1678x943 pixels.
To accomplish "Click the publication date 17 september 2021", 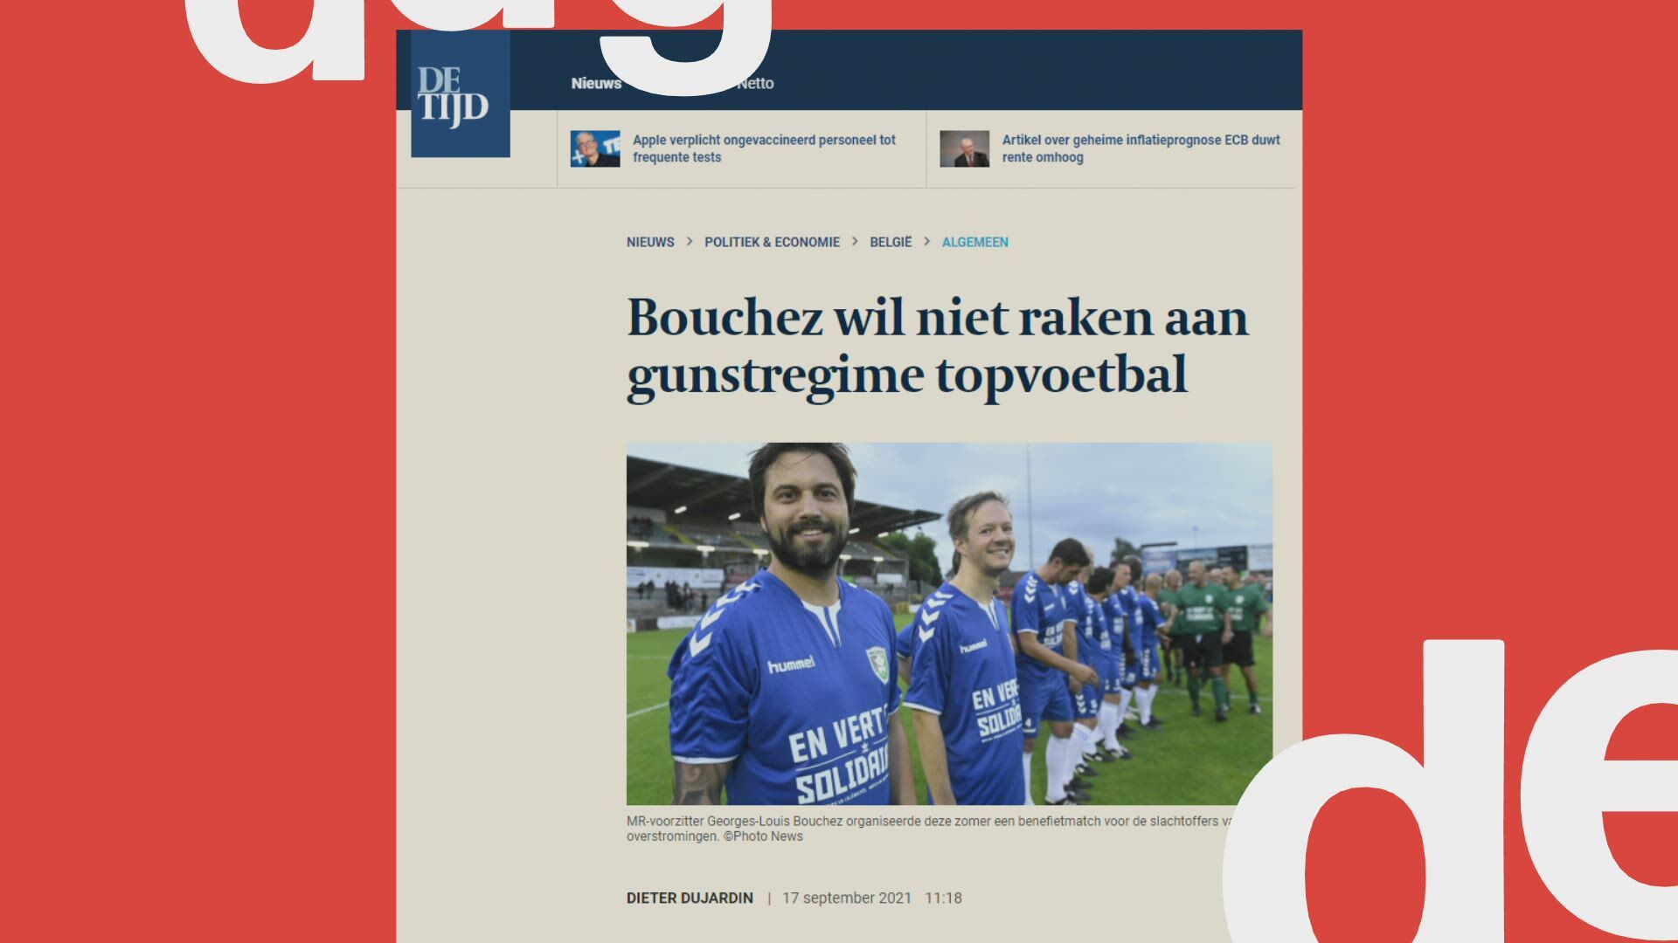I will [x=846, y=898].
